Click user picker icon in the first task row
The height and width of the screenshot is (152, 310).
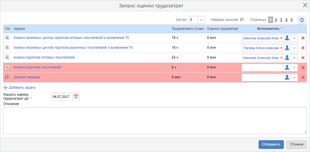tap(287, 38)
